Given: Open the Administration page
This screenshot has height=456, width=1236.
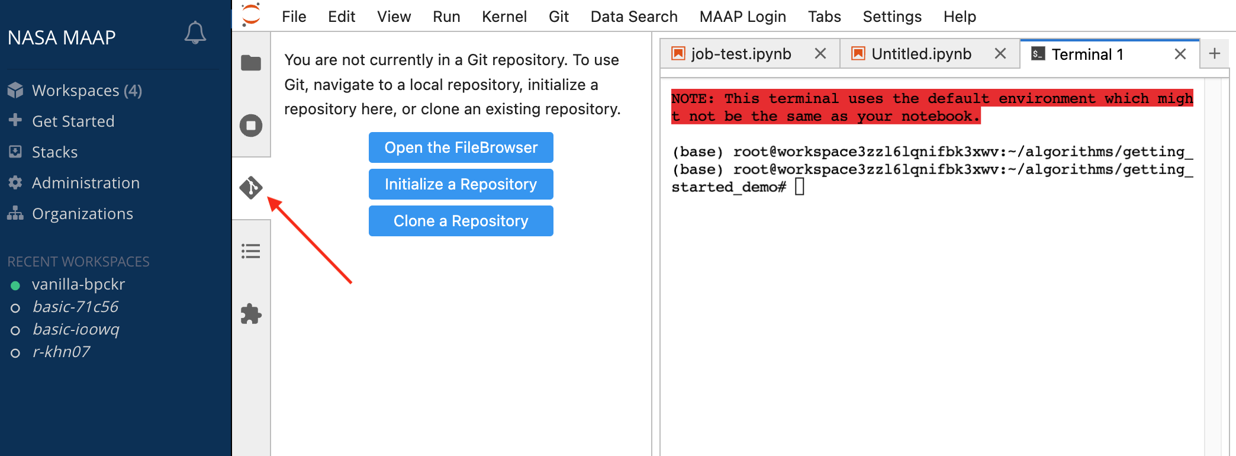Looking at the screenshot, I should coord(86,182).
